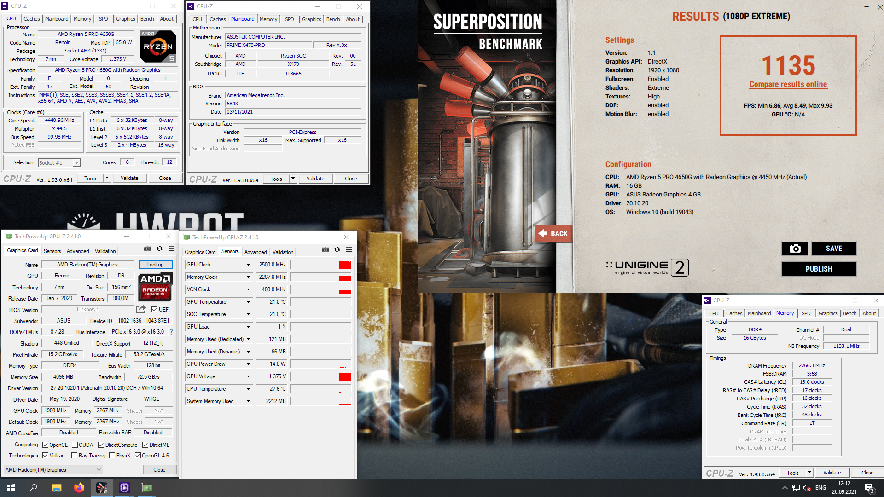
Task: Click the ENG language indicator
Action: click(x=820, y=488)
